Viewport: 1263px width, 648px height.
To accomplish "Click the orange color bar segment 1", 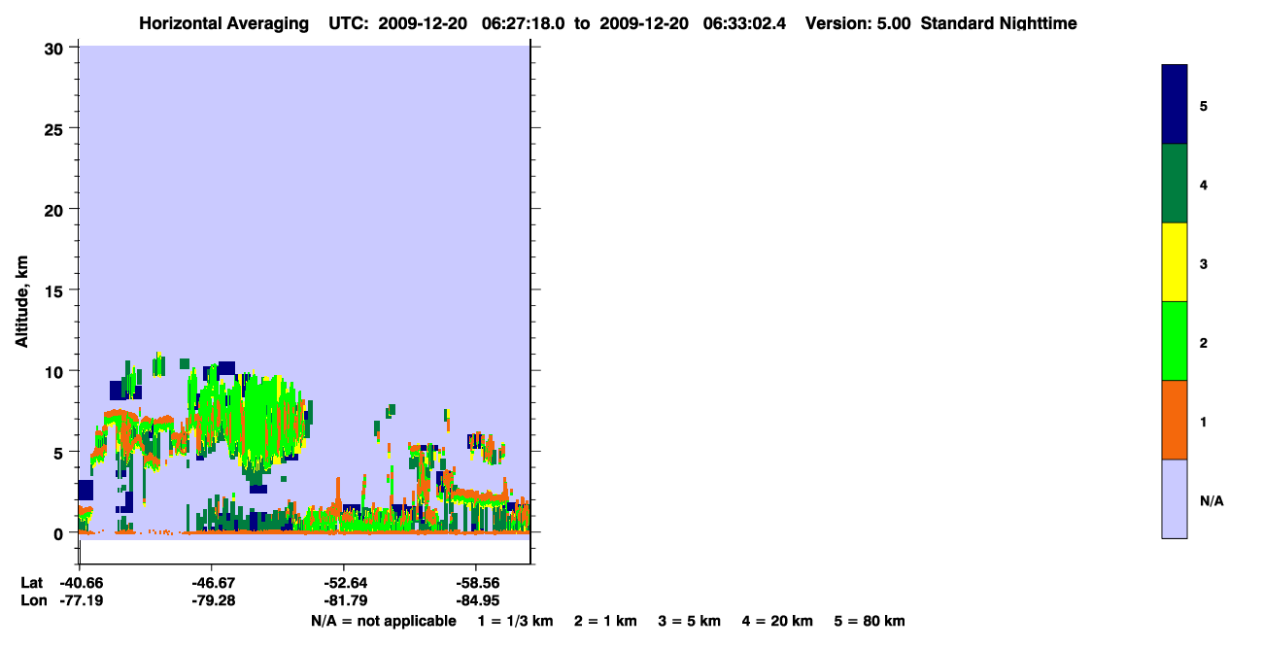I will (x=1175, y=420).
